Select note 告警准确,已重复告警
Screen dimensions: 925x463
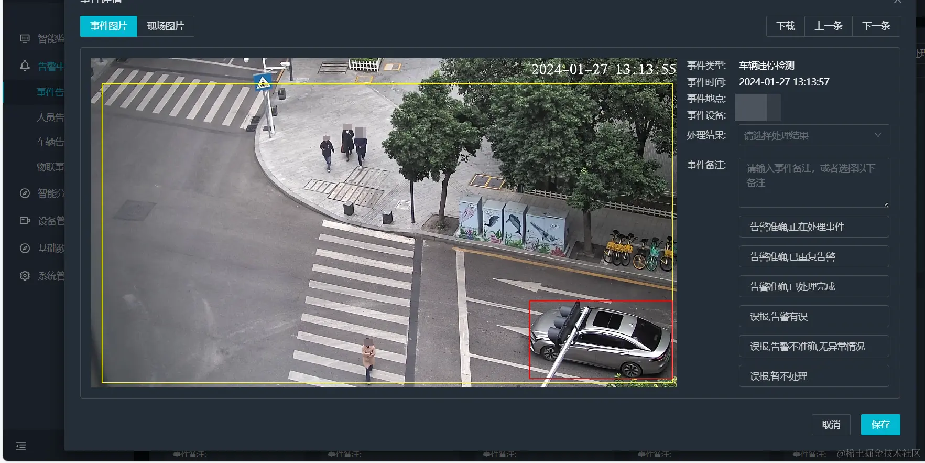(814, 256)
